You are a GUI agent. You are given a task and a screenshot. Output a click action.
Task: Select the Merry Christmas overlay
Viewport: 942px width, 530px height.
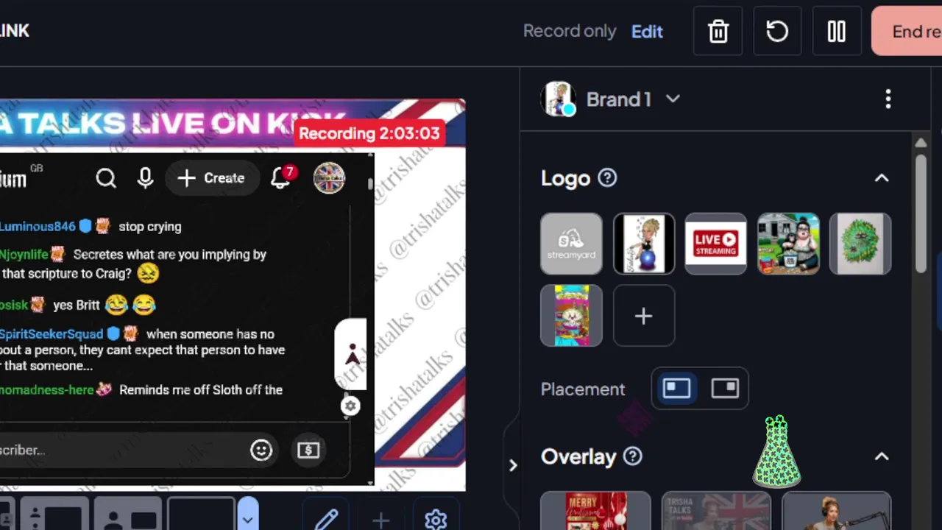tap(595, 511)
